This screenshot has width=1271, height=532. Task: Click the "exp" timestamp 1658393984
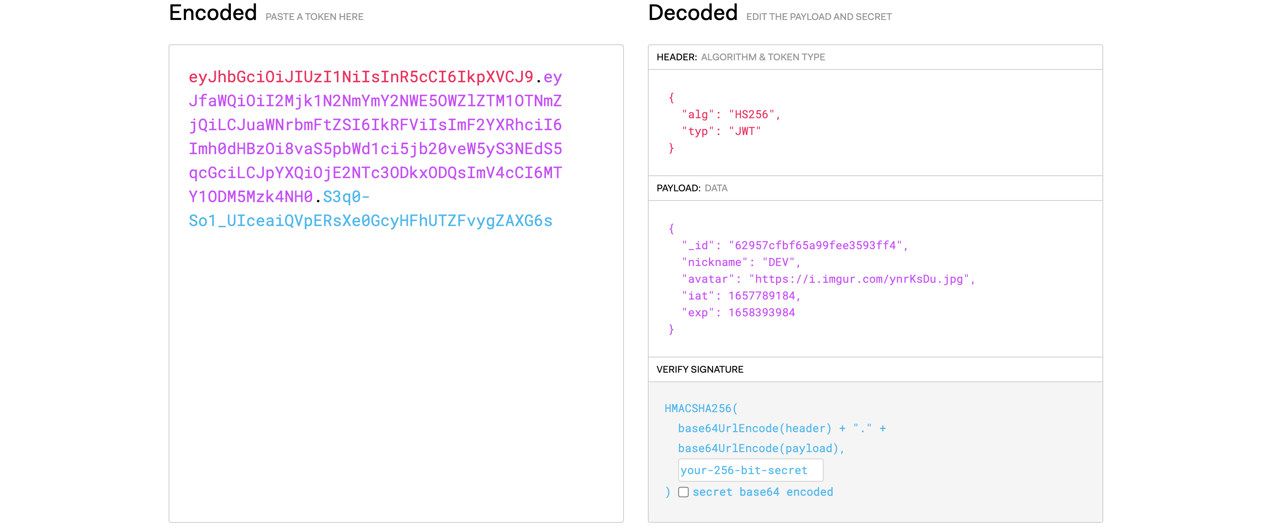761,312
